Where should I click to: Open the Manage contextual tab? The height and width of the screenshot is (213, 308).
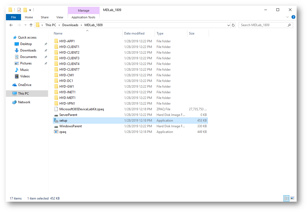(x=84, y=11)
